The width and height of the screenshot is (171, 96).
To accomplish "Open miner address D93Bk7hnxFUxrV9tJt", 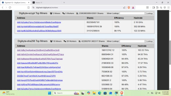I will coord(36,76).
